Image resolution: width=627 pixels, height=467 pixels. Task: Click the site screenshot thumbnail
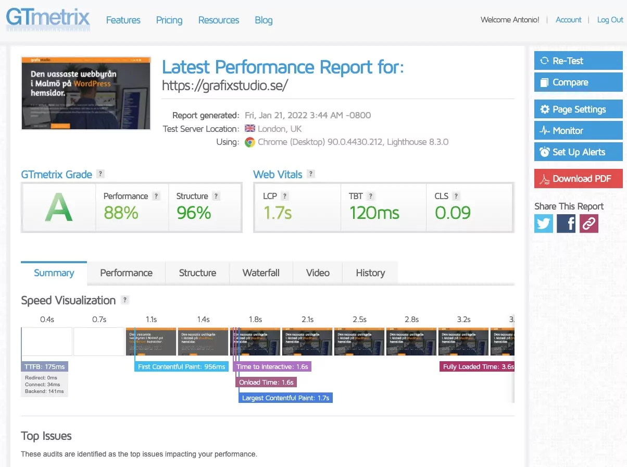coord(86,93)
